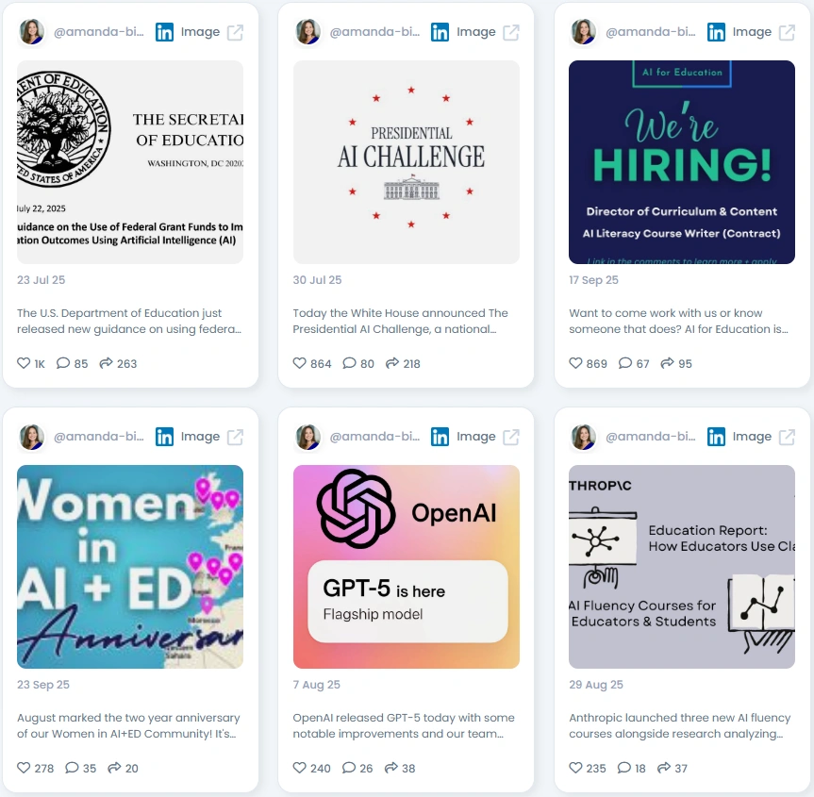
Task: Click heart icon on post with 864 likes
Action: pyautogui.click(x=300, y=363)
